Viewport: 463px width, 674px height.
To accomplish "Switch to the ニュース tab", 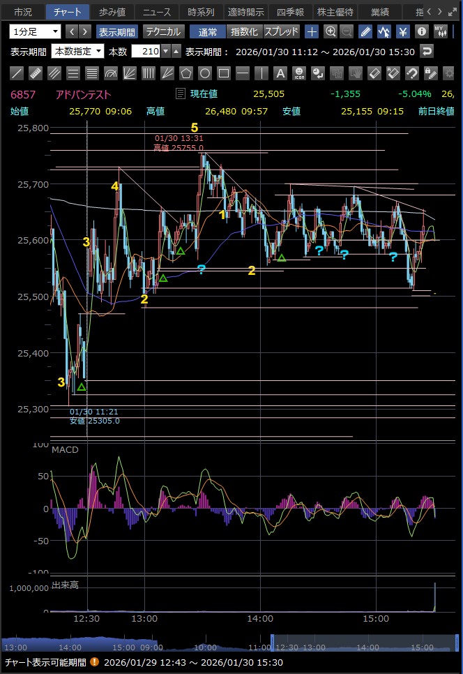I will pos(155,12).
